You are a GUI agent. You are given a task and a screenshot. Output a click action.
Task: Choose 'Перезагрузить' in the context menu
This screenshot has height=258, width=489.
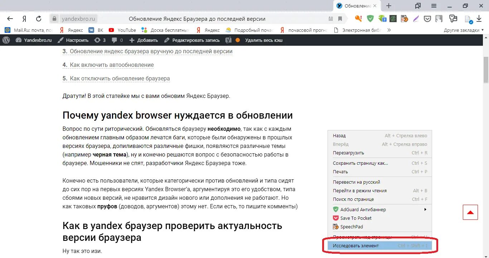coord(380,153)
